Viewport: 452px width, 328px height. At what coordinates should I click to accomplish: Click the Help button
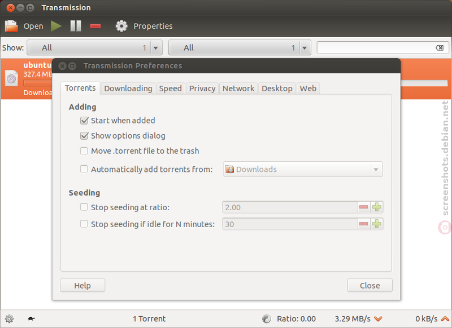click(82, 286)
